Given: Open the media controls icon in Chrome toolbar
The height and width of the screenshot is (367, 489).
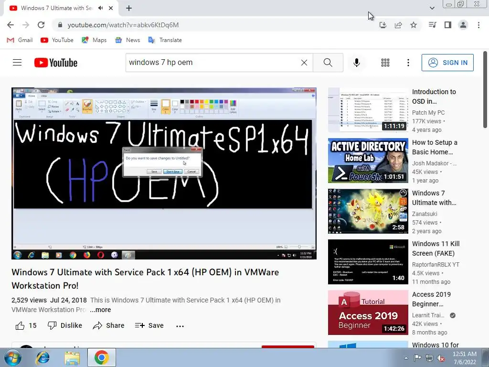Looking at the screenshot, I should 432,25.
